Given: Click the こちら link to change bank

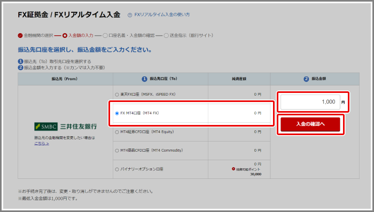Looking at the screenshot, I should pyautogui.click(x=42, y=143).
